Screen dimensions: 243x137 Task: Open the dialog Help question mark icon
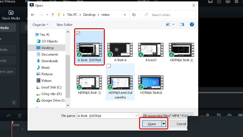click(x=192, y=25)
